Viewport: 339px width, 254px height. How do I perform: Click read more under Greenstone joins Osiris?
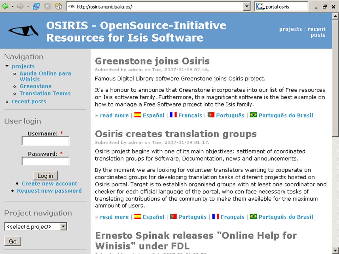coord(114,115)
